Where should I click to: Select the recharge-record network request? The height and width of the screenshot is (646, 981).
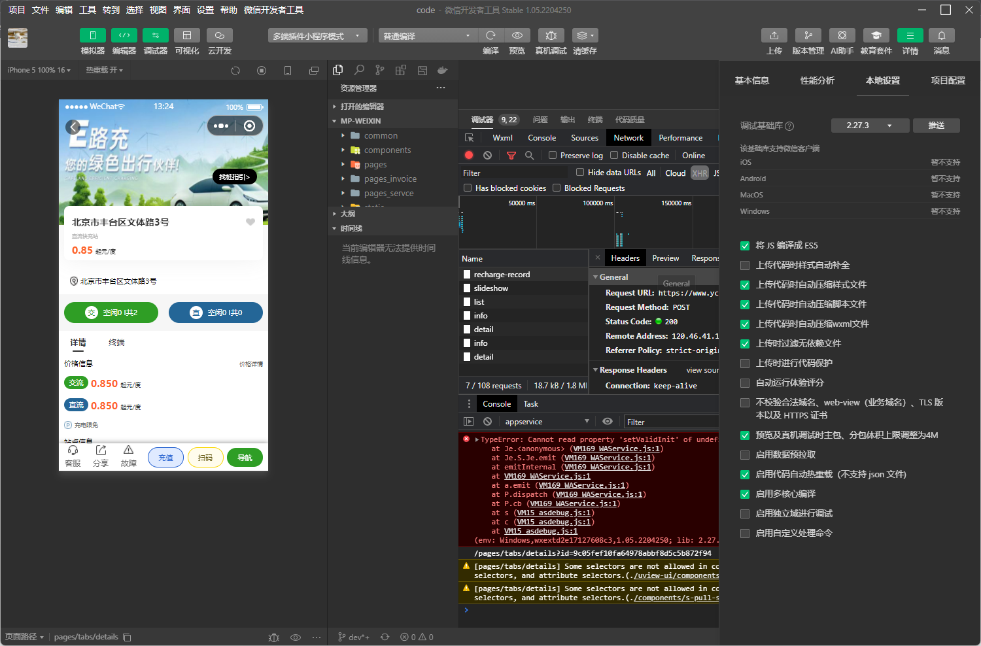pyautogui.click(x=524, y=275)
